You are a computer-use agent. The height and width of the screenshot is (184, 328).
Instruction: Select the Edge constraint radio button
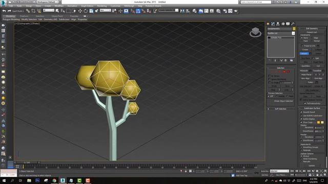(x=312, y=38)
